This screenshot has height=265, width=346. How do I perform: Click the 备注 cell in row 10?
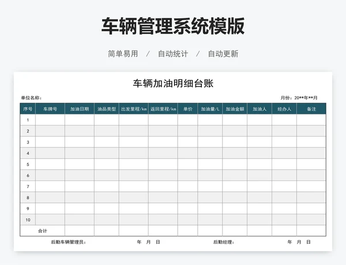click(311, 219)
